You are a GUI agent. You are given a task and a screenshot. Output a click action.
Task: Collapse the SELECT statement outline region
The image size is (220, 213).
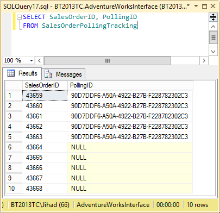[19, 17]
